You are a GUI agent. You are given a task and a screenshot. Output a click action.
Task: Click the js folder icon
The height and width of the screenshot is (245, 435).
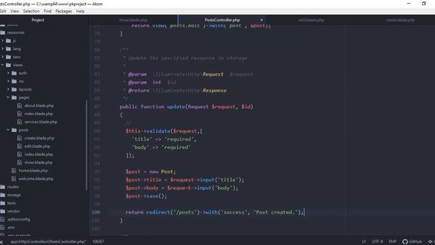[x=8, y=41]
